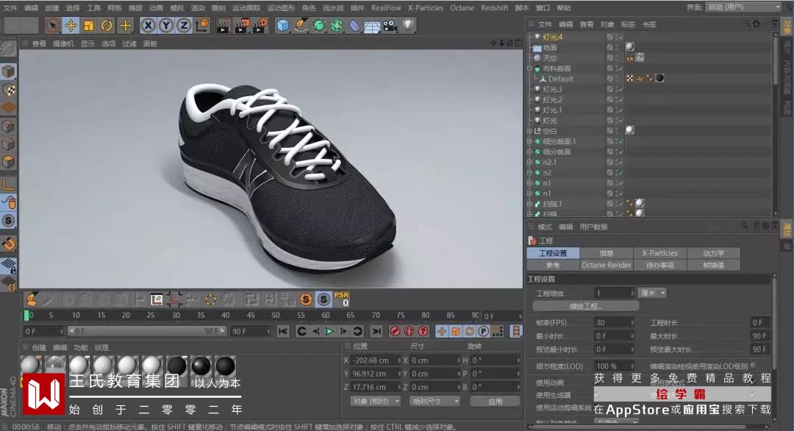Screen dimensions: 794x431
Task: Click the Light bulb icon
Action: (x=407, y=26)
